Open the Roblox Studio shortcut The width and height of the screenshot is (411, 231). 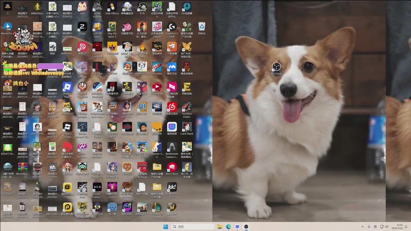coord(67,126)
